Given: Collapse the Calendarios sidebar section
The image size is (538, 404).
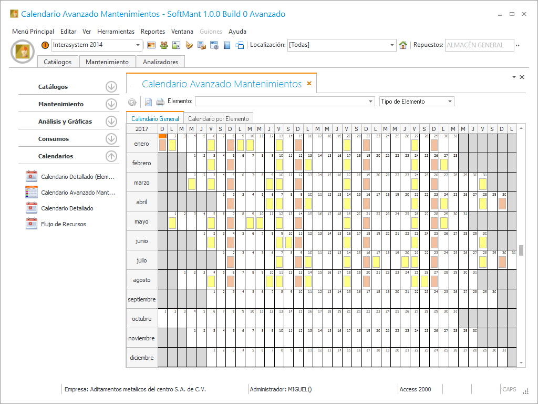Looking at the screenshot, I should [x=111, y=156].
